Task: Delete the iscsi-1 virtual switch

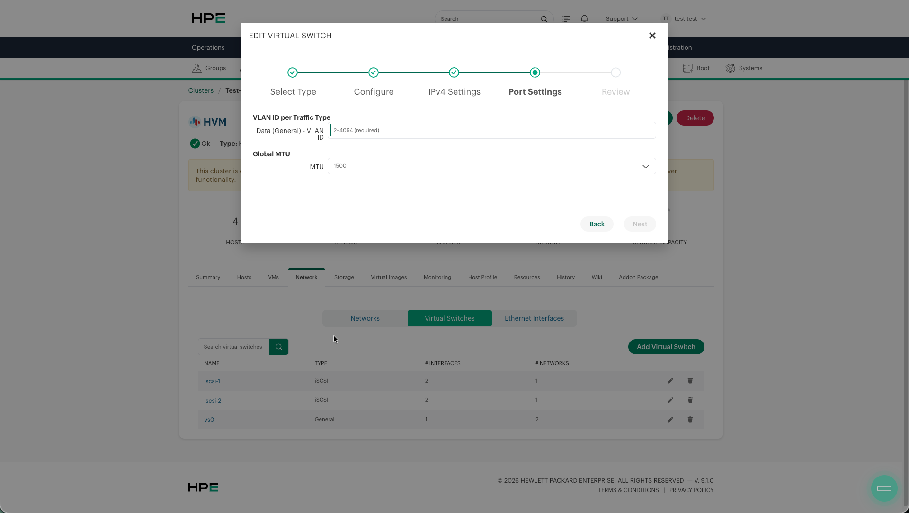Action: [x=690, y=381]
